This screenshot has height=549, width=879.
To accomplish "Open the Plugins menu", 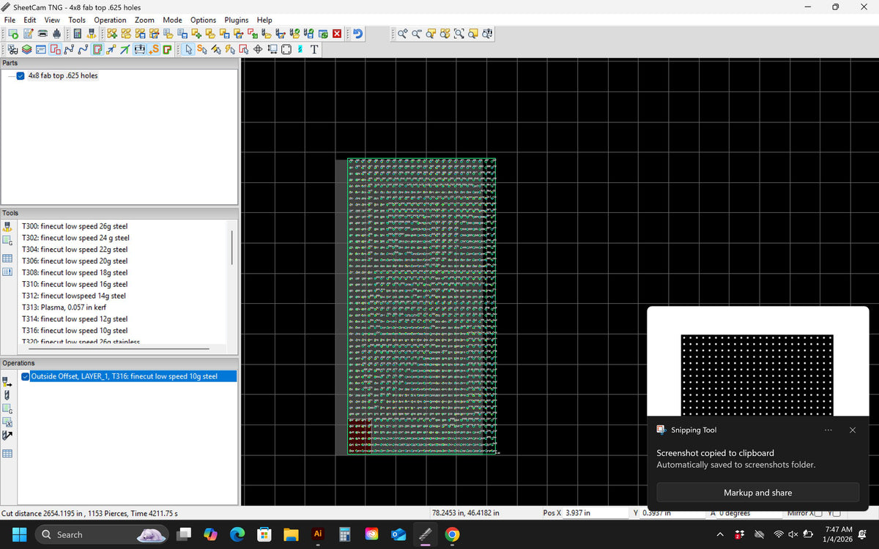I will (x=237, y=20).
